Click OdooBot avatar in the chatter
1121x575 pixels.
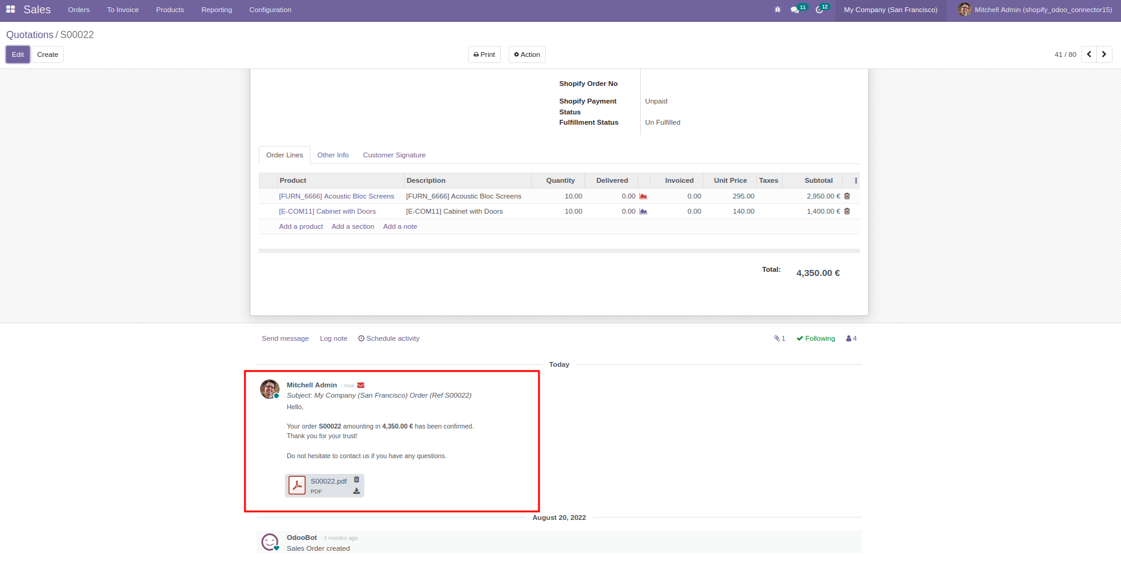click(x=270, y=542)
